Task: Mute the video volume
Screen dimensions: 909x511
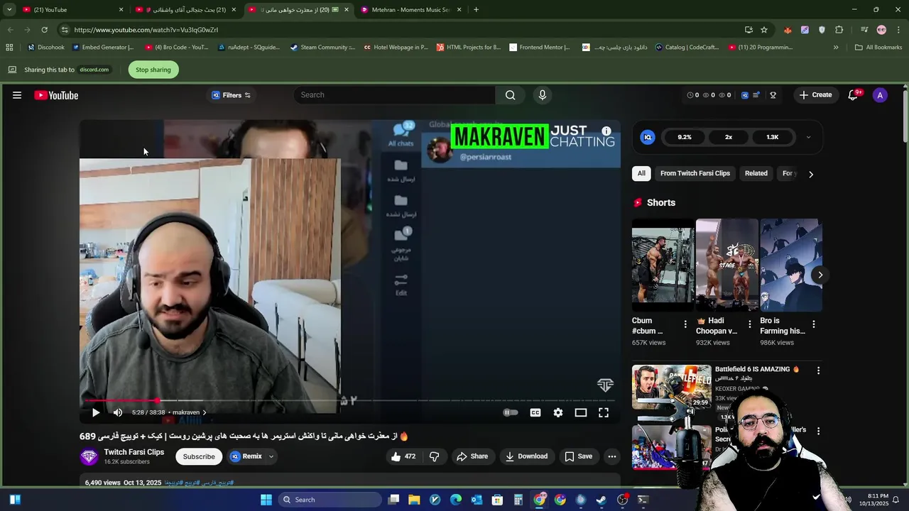Action: click(x=118, y=412)
